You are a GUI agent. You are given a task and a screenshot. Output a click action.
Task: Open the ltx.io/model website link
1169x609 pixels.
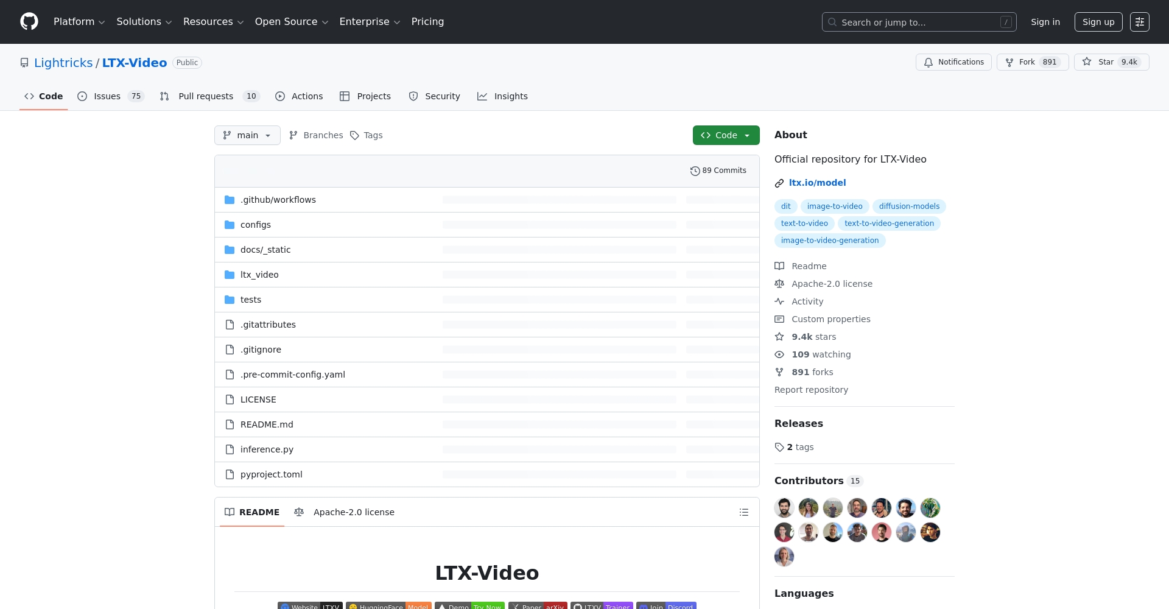[x=817, y=183]
